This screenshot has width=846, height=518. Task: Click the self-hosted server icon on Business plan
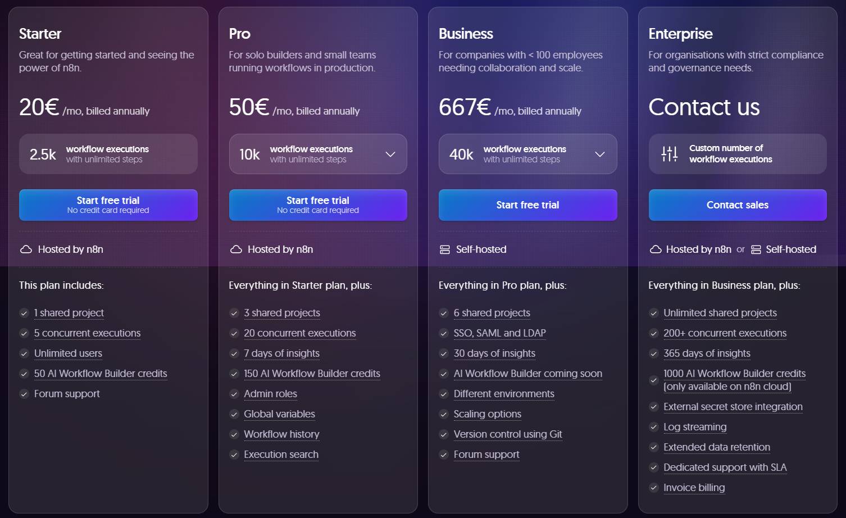click(444, 249)
